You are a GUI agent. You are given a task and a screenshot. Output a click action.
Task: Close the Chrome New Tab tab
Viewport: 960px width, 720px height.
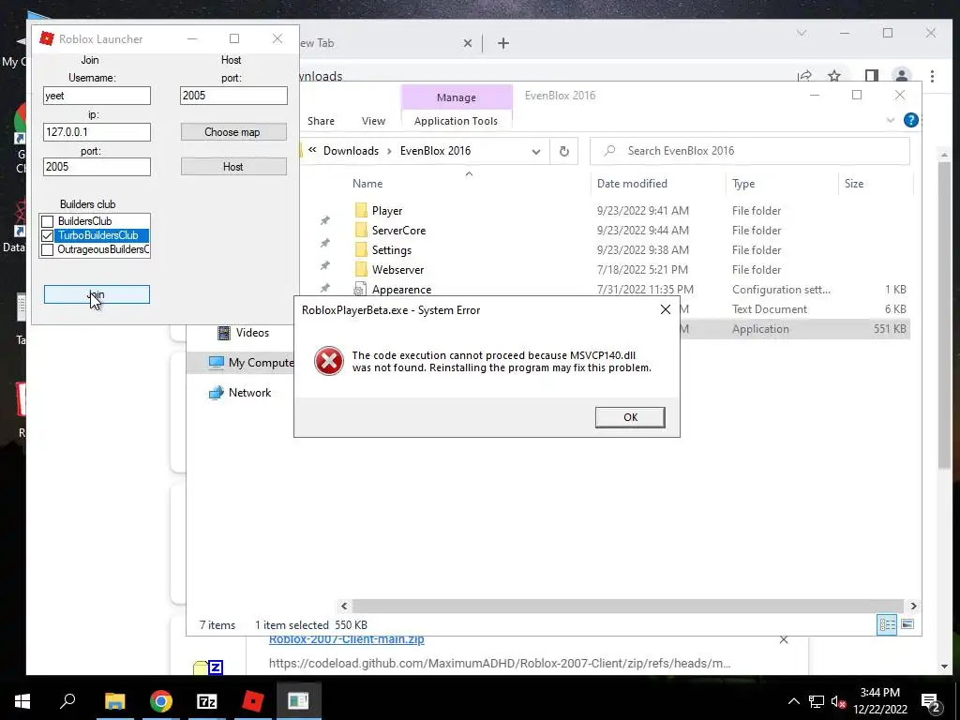point(467,43)
